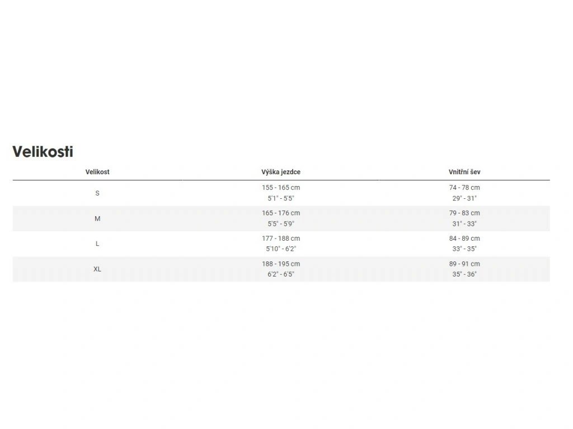
Task: Click the 84 - 89 cm inseam value
Action: pyautogui.click(x=464, y=238)
